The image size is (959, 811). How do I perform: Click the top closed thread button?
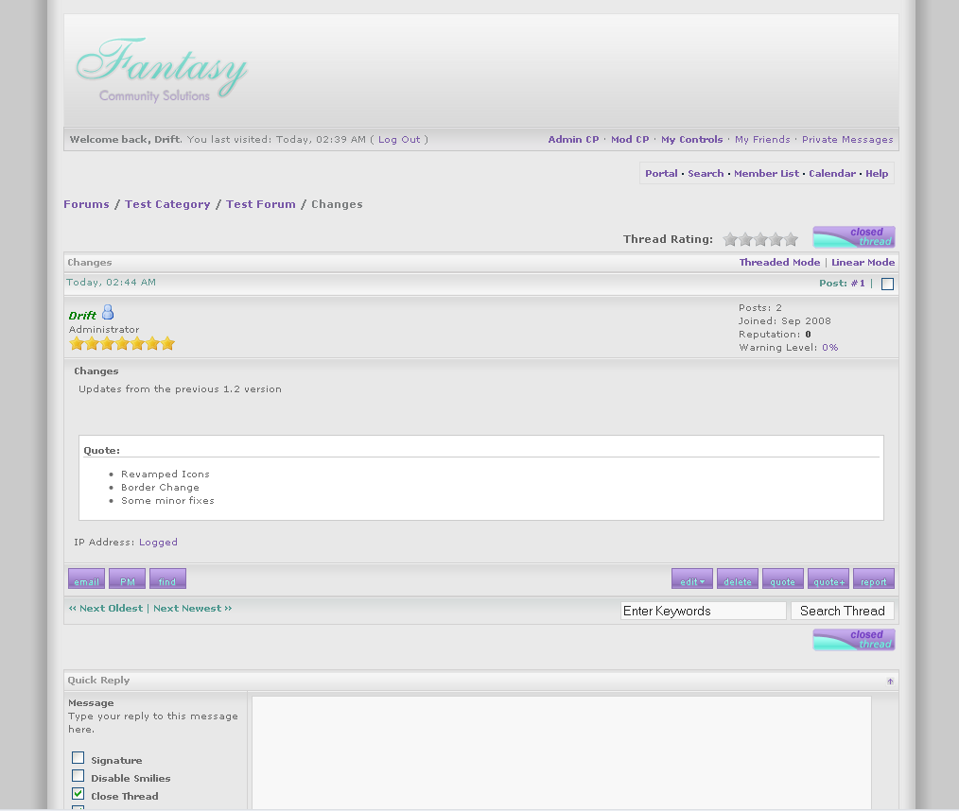[853, 237]
